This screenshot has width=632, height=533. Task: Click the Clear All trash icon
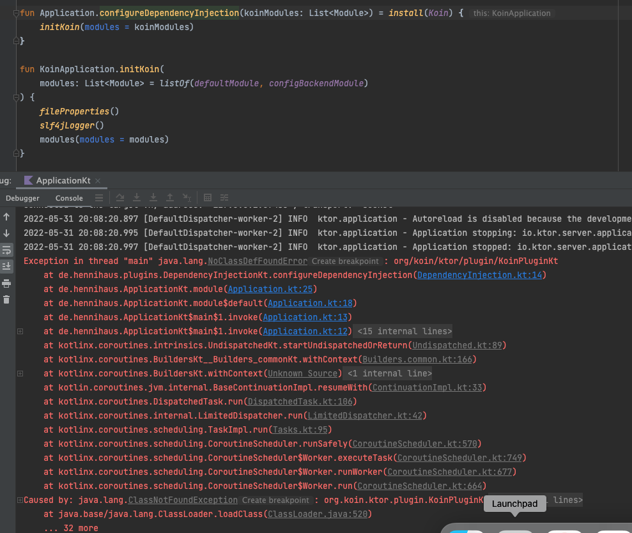[6, 300]
